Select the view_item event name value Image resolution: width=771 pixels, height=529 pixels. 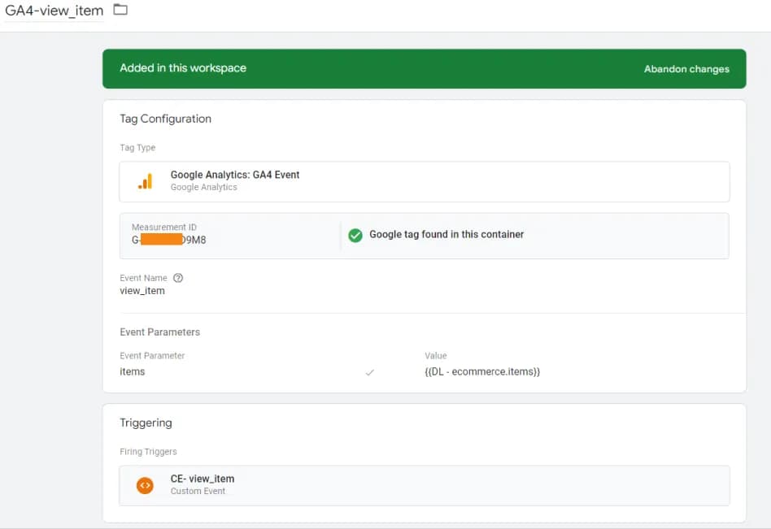[x=142, y=291]
